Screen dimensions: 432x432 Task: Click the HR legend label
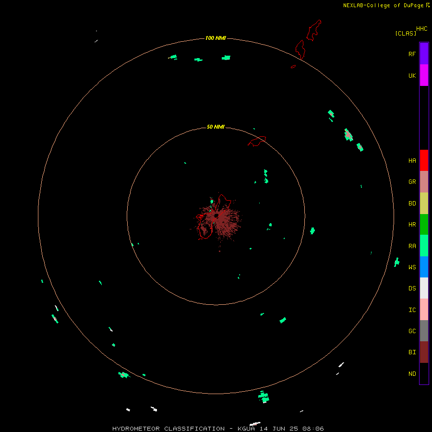pyautogui.click(x=412, y=225)
